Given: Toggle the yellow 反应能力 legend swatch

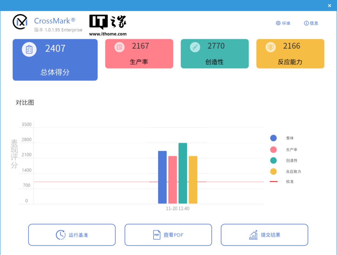Looking at the screenshot, I should point(273,172).
